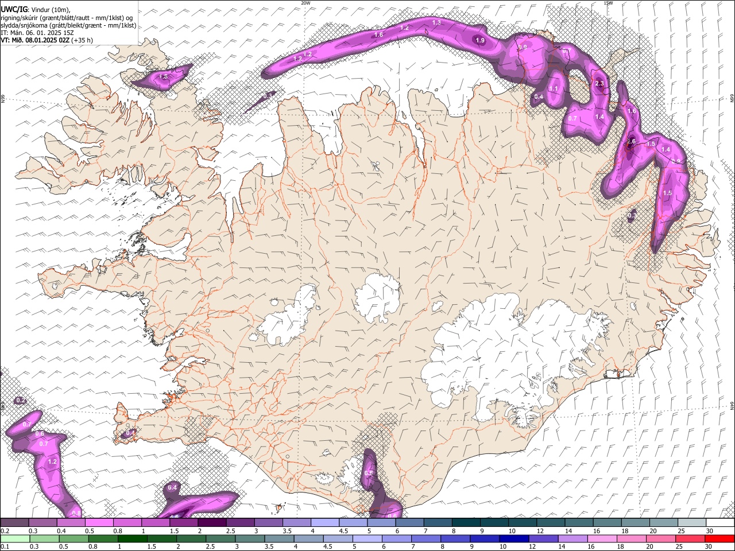Click the 'slydda/snjókoma' legend description line
735x551 pixels.
[x=68, y=25]
